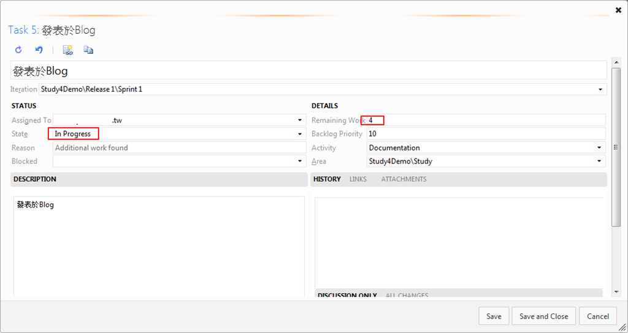The width and height of the screenshot is (628, 333).
Task: Select the DISCUSSION ONLY tab
Action: (x=347, y=295)
